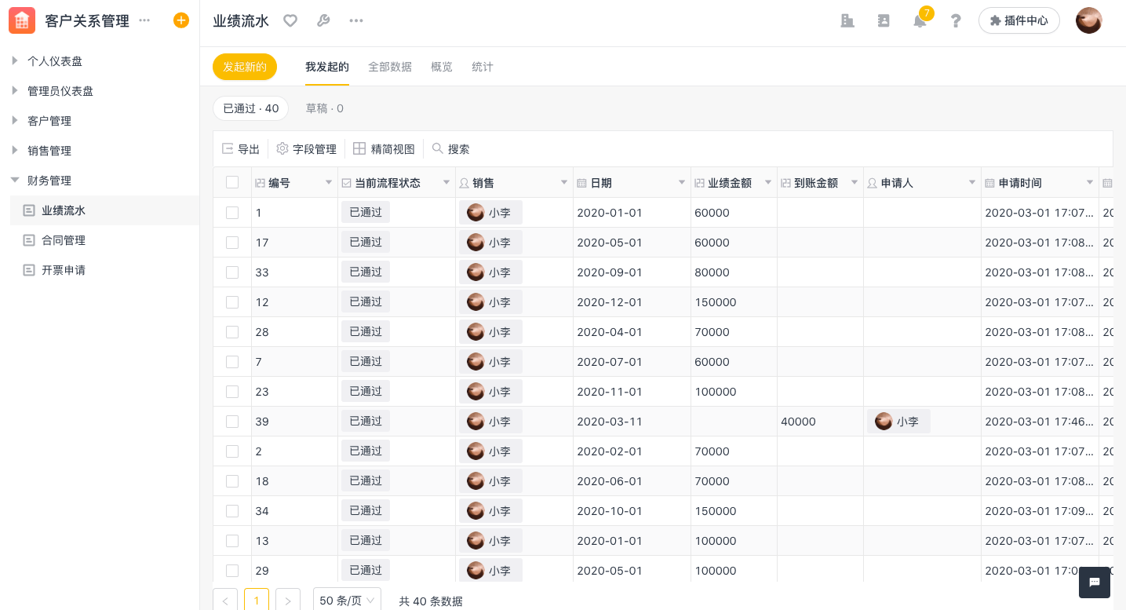The width and height of the screenshot is (1126, 610).
Task: Open 合同管理 in the sidebar
Action: 64,240
